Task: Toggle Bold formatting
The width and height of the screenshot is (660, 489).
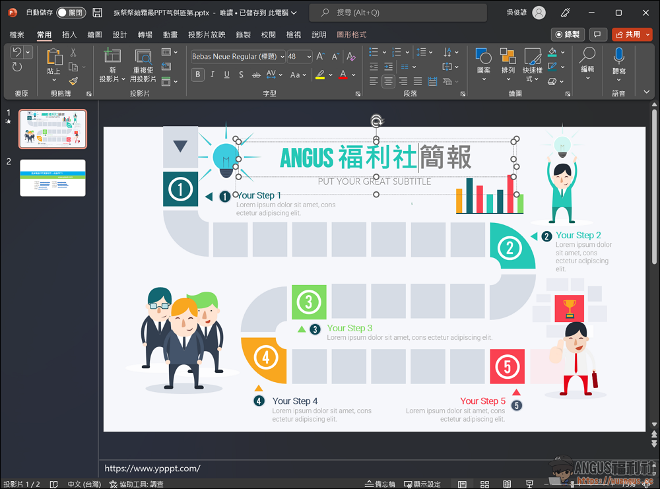Action: coord(197,75)
